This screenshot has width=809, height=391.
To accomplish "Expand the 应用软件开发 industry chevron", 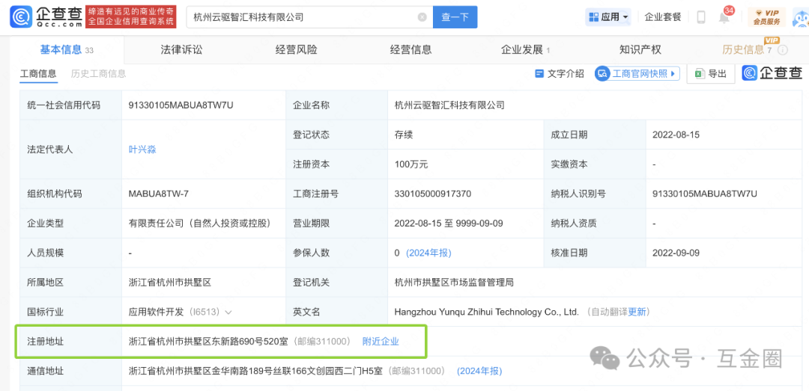I will (x=228, y=312).
